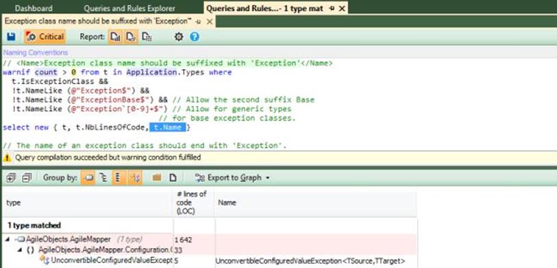Image resolution: width=557 pixels, height=268 pixels.
Task: Sort by the type column header
Action: click(88, 203)
